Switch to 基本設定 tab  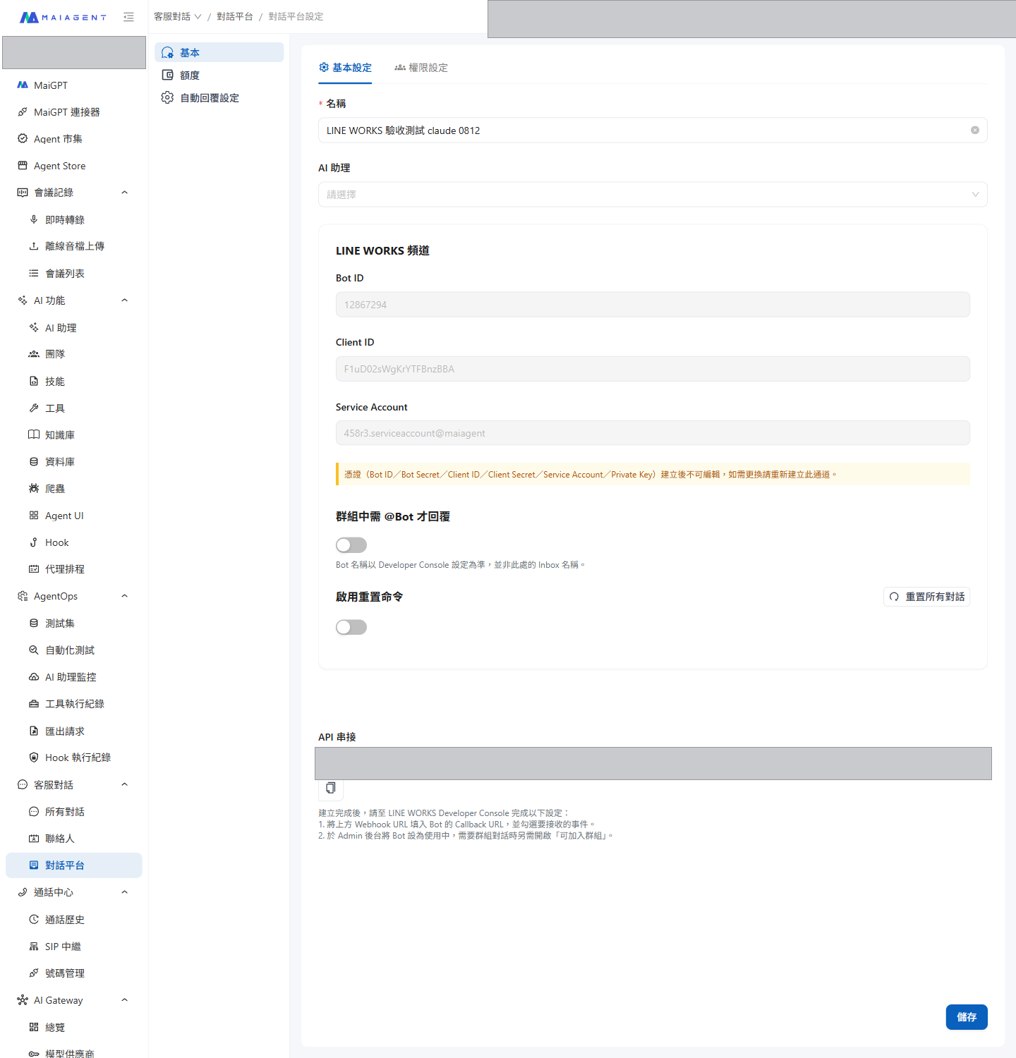[x=345, y=68]
